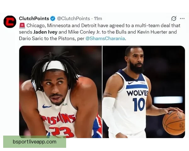The image size is (189, 151).
Task: Visit the @ClutchPoints handle link
Action: point(73,19)
